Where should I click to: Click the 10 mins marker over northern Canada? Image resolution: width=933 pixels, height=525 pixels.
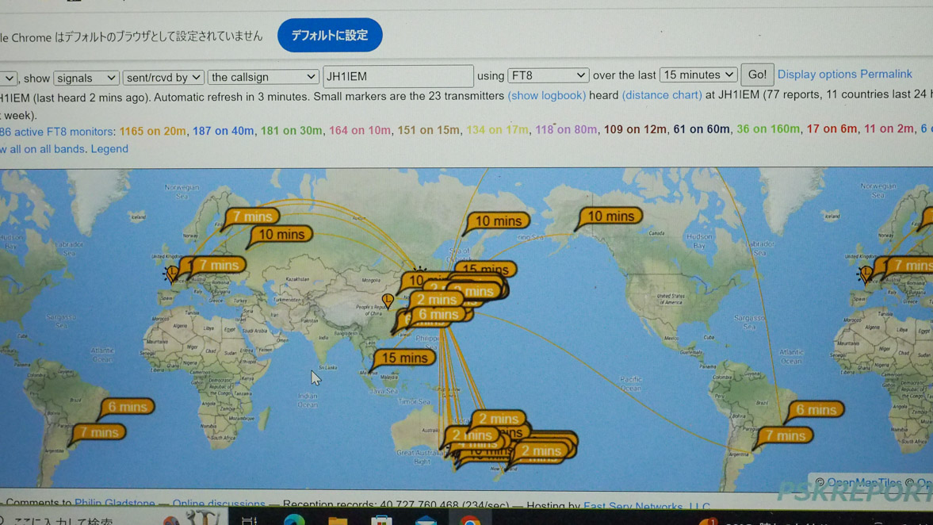coord(610,217)
